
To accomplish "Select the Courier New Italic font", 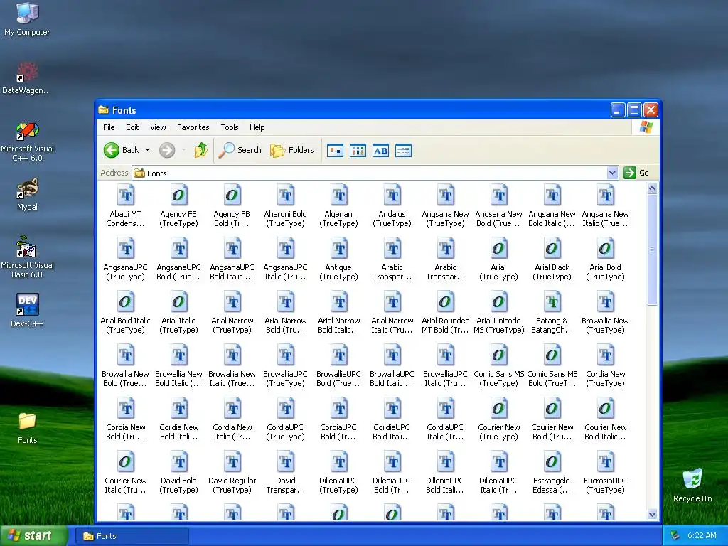I will point(125,473).
